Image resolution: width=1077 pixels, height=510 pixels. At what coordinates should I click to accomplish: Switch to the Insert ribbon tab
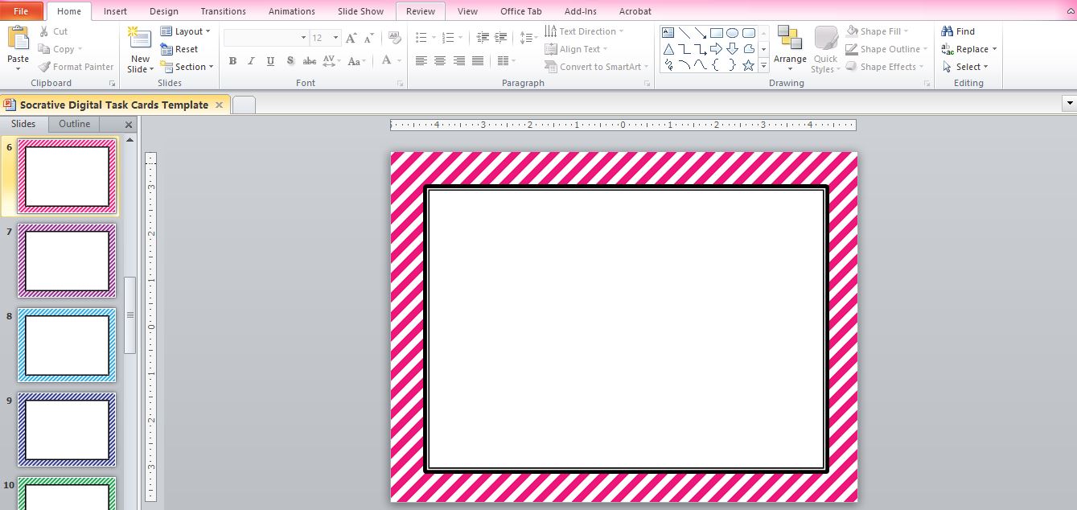[x=115, y=11]
